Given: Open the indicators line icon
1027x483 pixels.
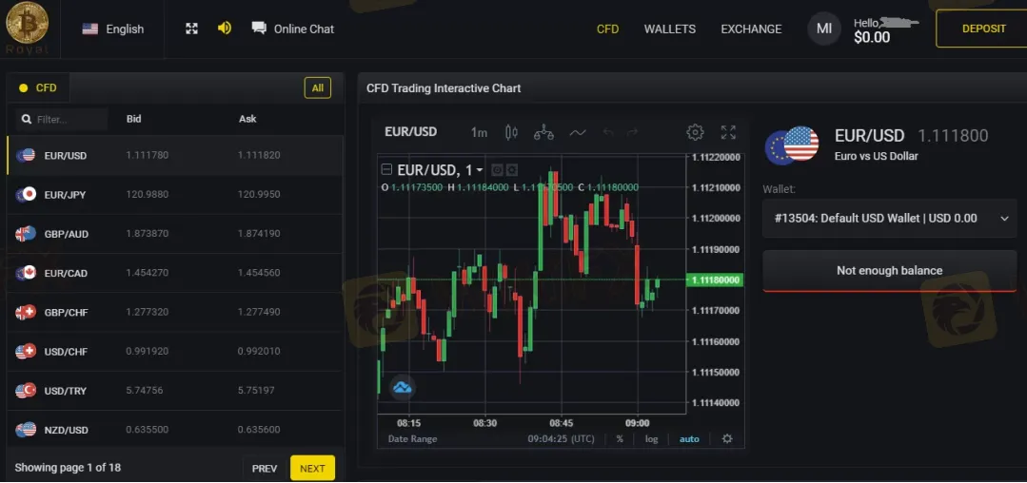Looking at the screenshot, I should click(577, 133).
